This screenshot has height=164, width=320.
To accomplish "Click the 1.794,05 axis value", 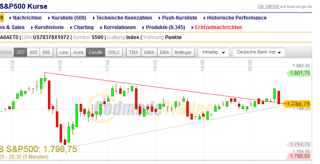I will pos(301,152).
